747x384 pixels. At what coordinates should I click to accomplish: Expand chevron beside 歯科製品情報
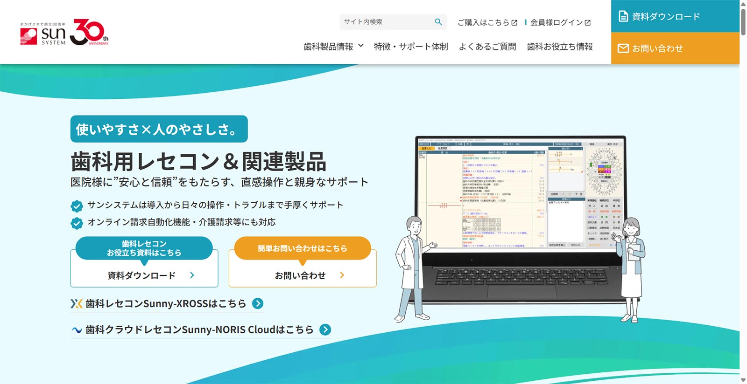coord(360,46)
